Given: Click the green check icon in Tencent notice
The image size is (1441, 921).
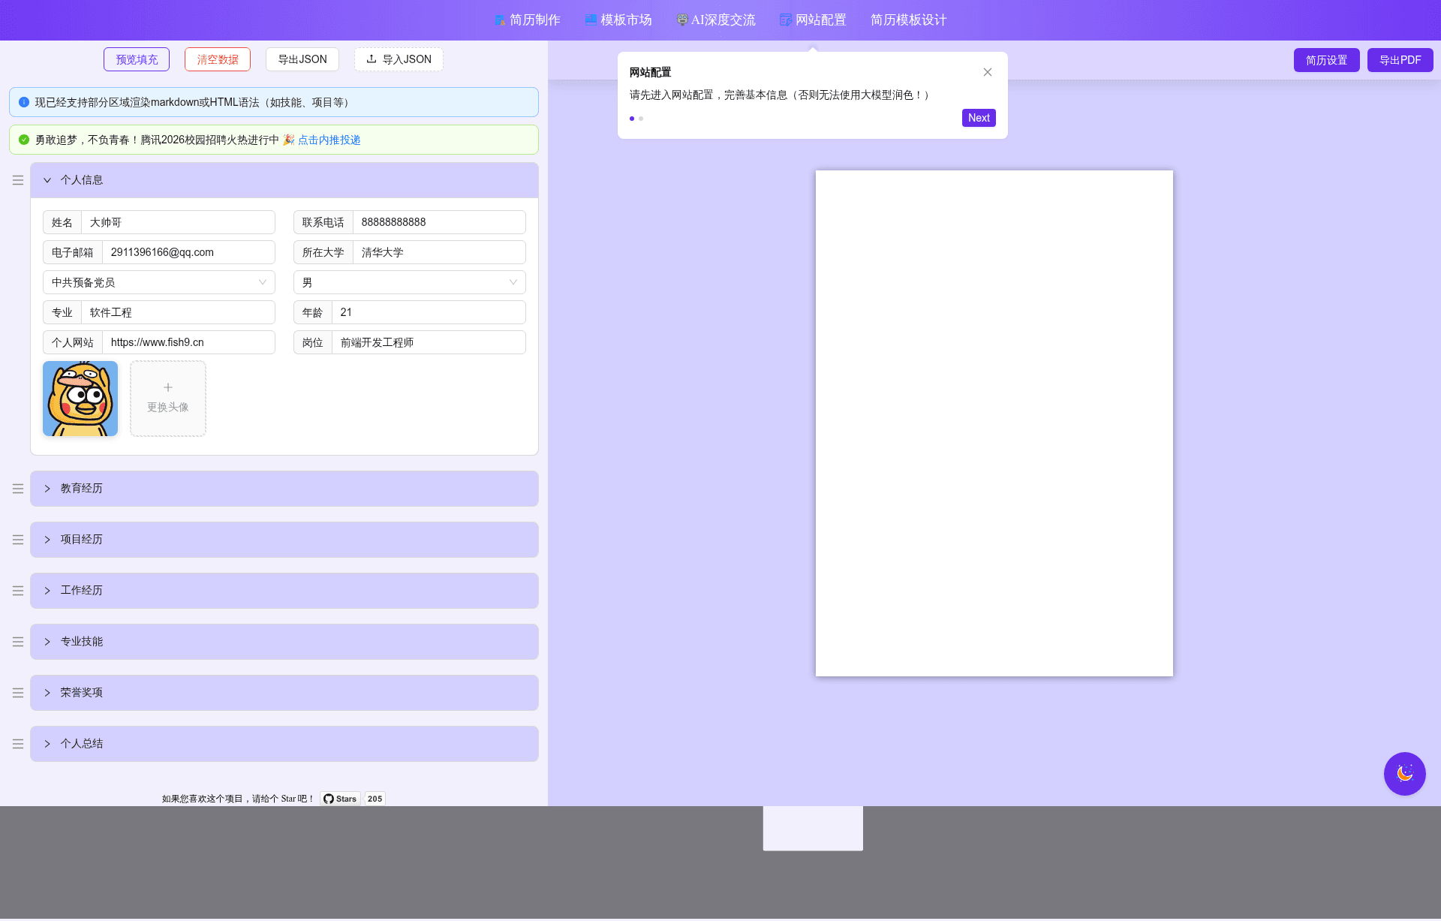Looking at the screenshot, I should (x=24, y=140).
